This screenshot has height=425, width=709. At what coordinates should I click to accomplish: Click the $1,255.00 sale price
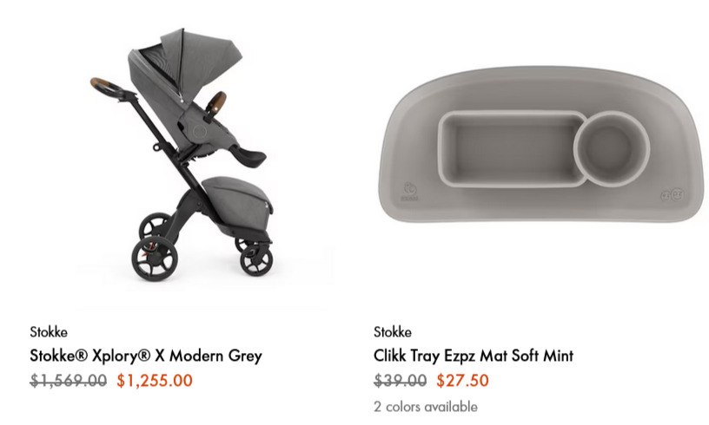point(155,381)
